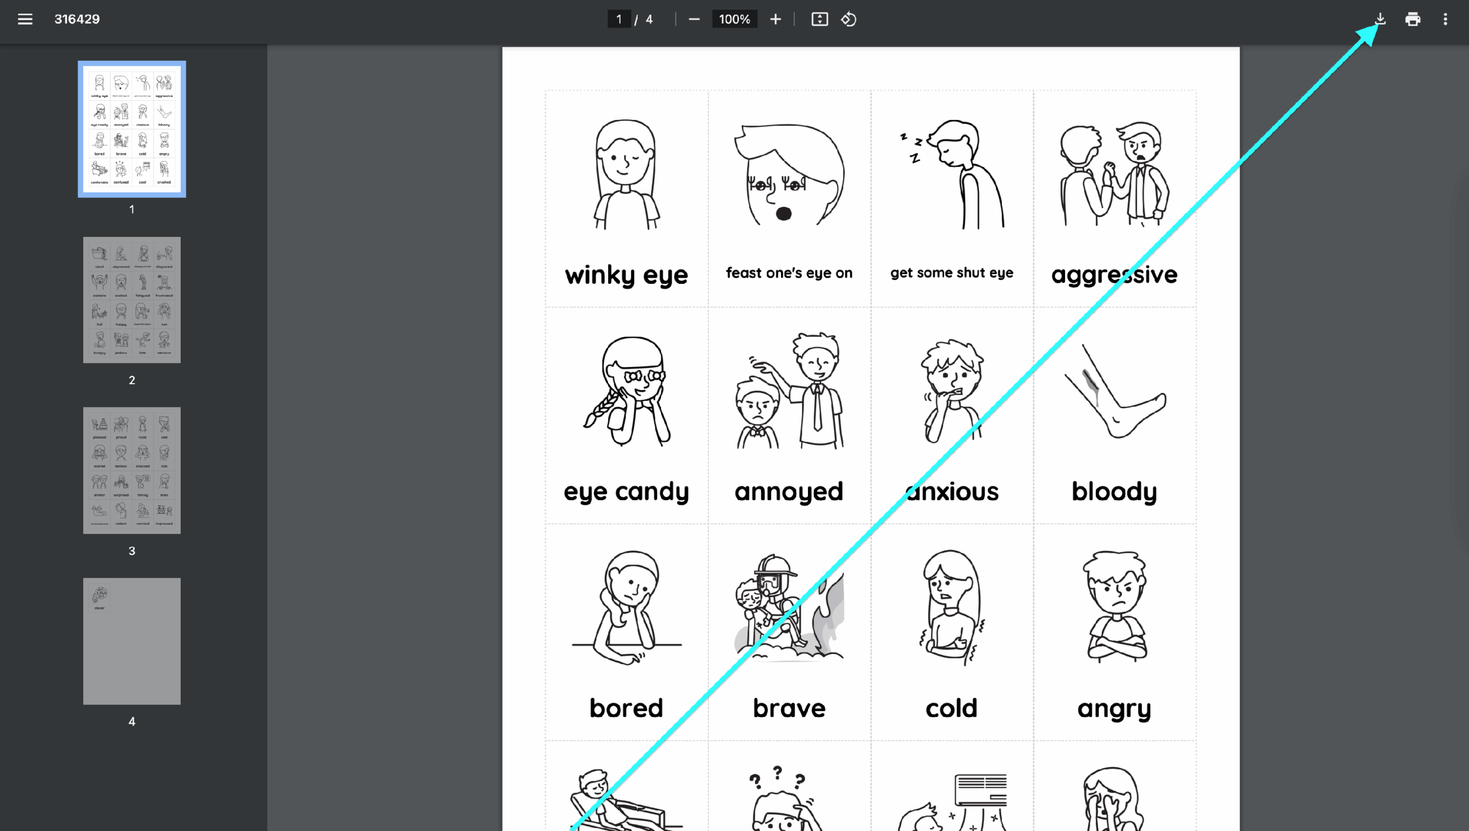The width and height of the screenshot is (1469, 831).
Task: Download the PDF file
Action: tap(1380, 19)
